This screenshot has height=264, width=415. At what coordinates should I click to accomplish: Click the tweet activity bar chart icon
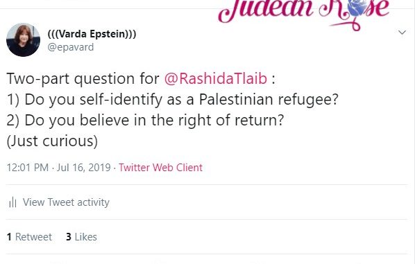tap(12, 202)
